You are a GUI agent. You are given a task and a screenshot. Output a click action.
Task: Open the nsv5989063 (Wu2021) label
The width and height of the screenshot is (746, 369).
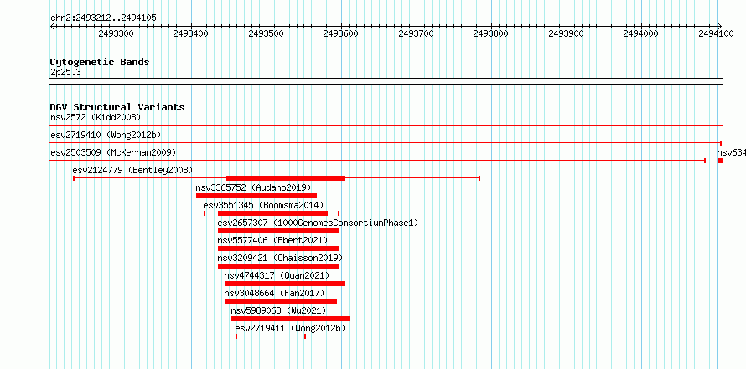(x=279, y=310)
